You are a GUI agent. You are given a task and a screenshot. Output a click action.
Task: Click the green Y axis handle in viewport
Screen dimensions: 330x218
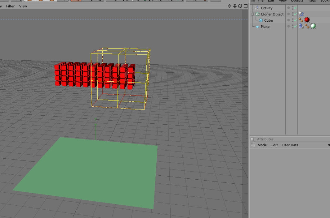tap(96, 129)
